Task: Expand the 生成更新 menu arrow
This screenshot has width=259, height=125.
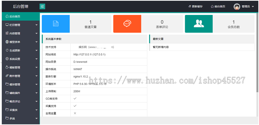Action: (x=37, y=51)
